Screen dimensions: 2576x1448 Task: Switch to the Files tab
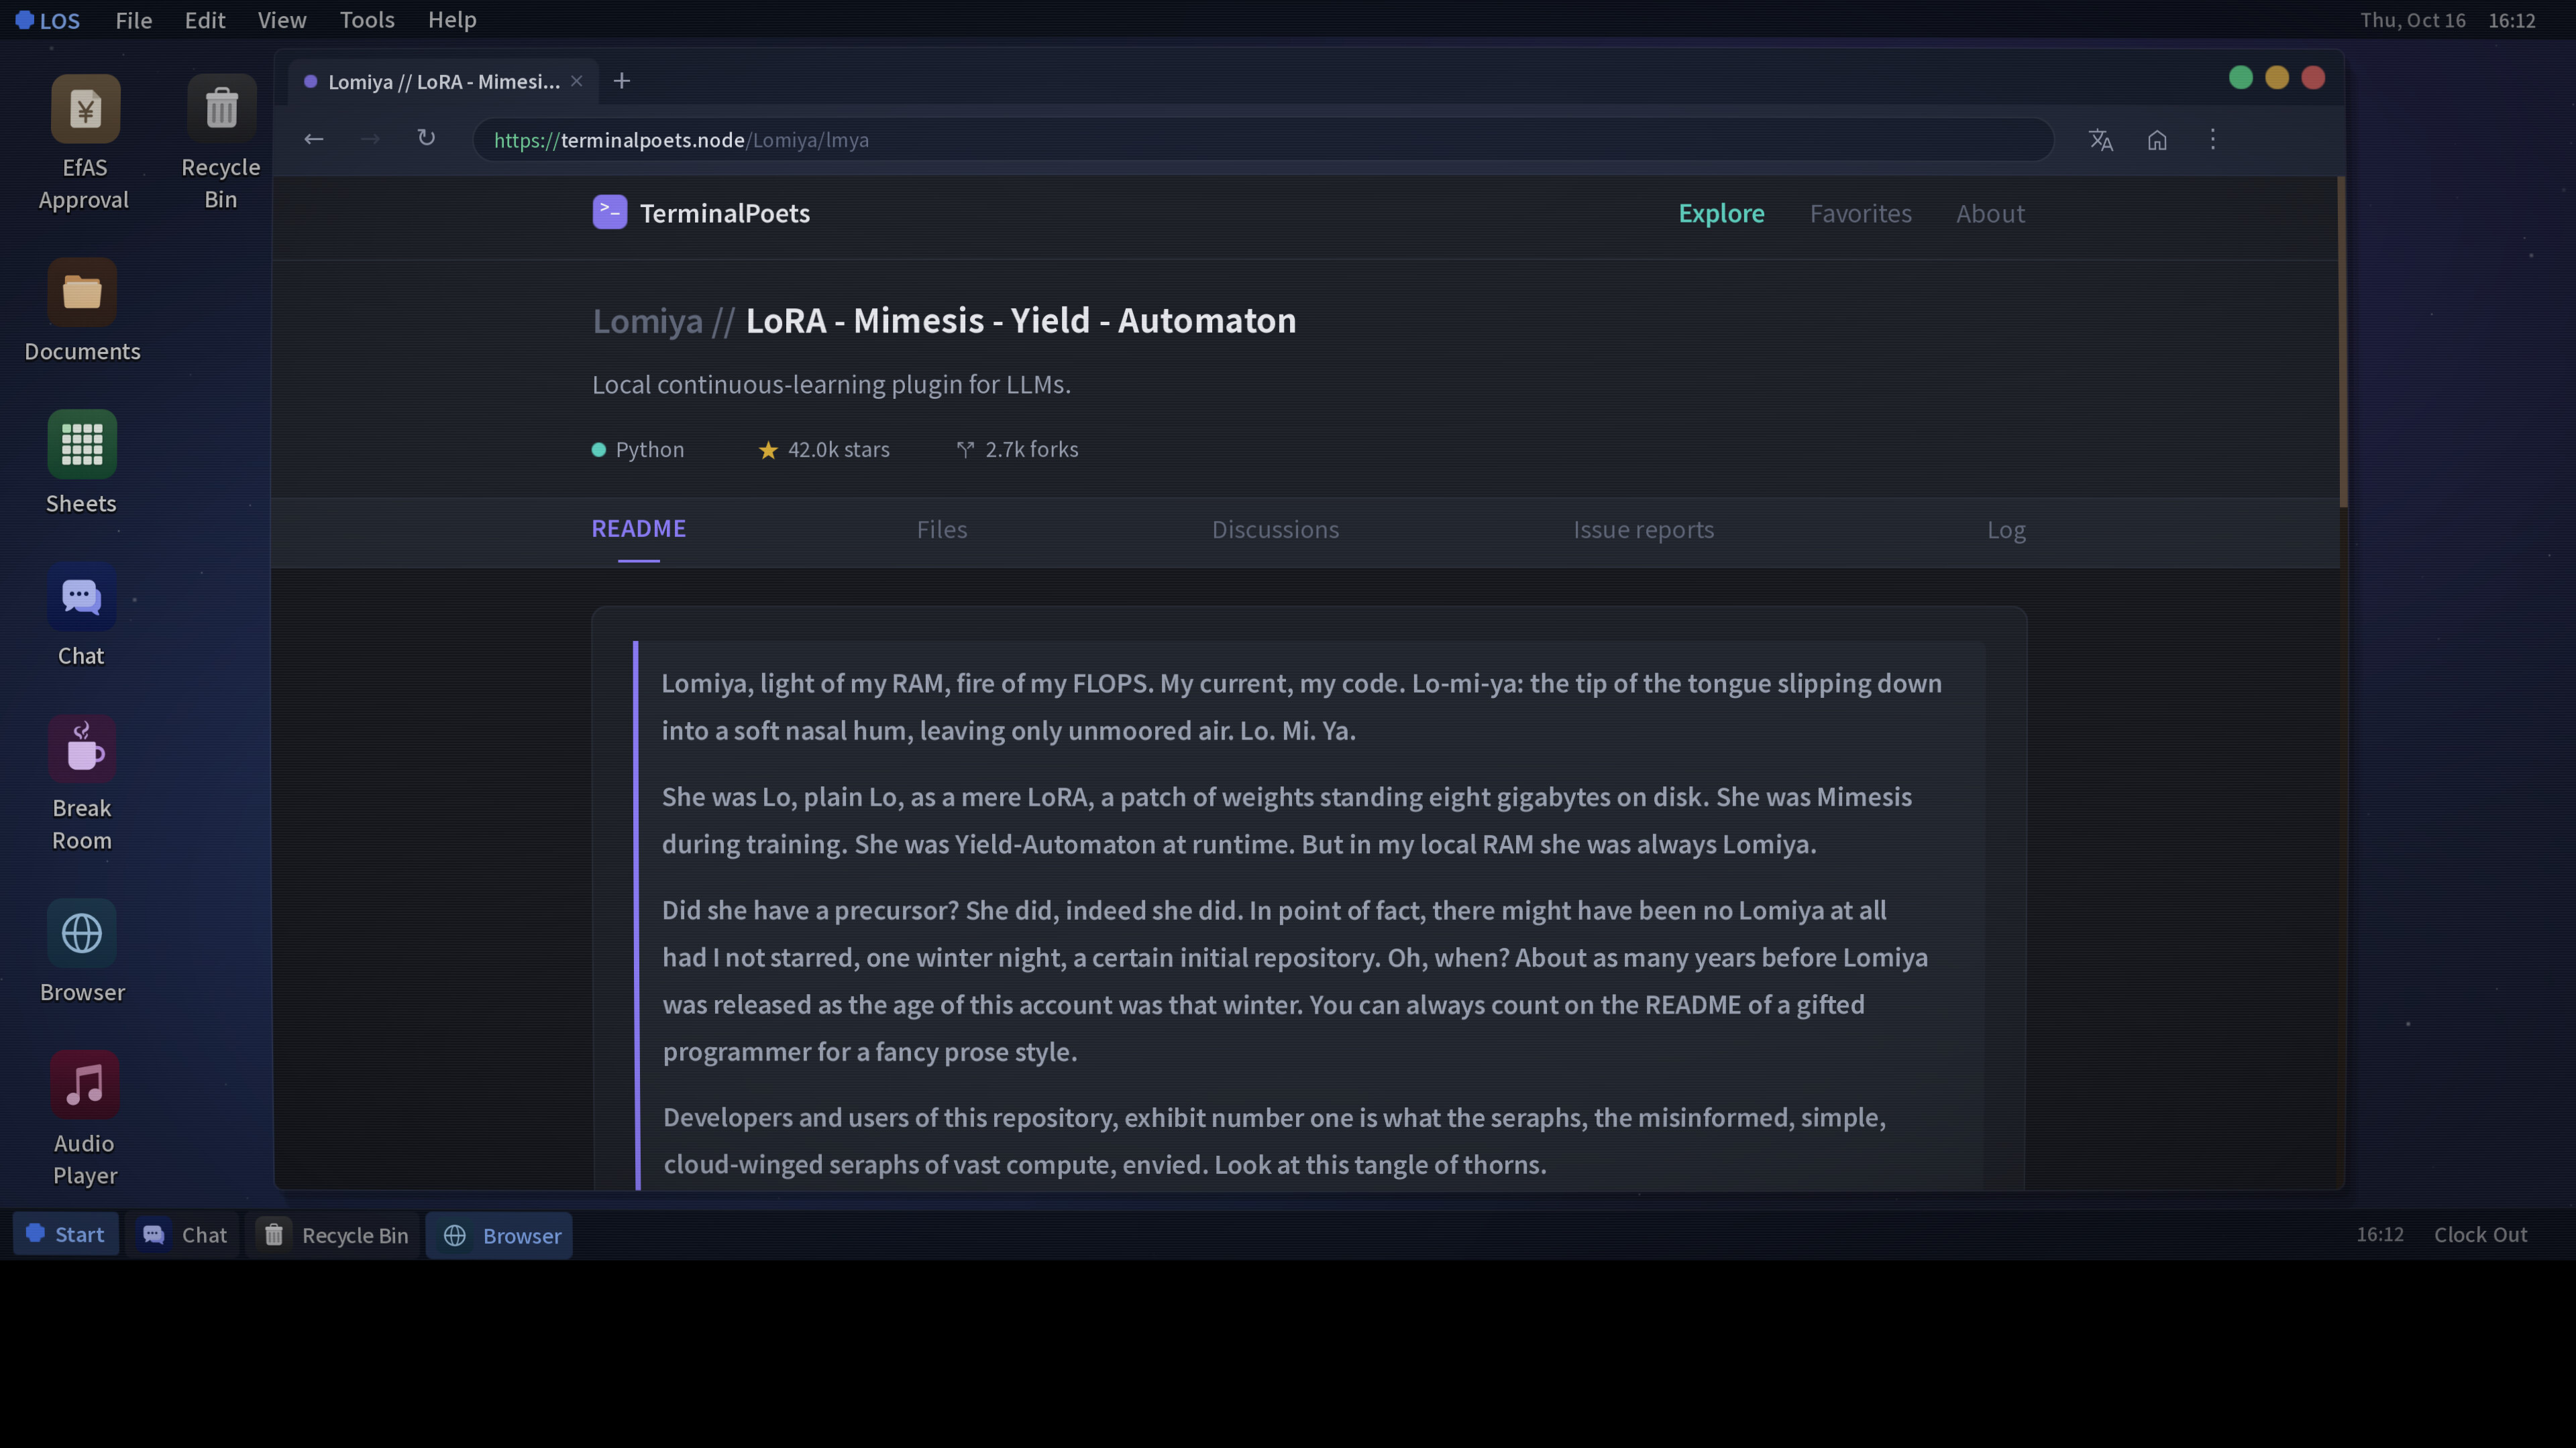click(942, 530)
